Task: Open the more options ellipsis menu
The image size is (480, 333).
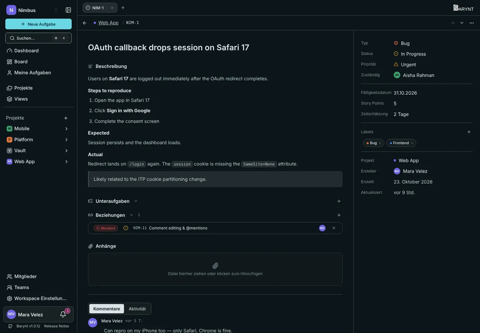Action: [x=472, y=23]
